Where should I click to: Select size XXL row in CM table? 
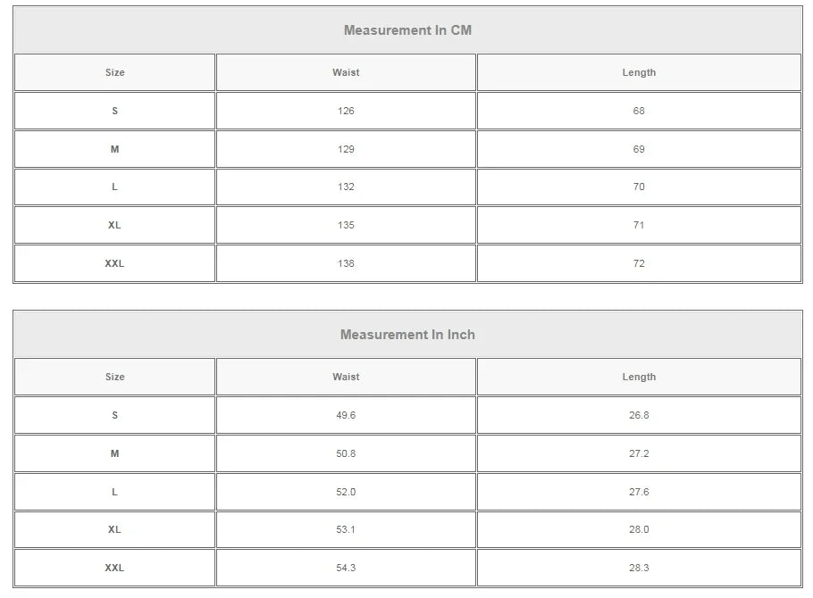[115, 263]
